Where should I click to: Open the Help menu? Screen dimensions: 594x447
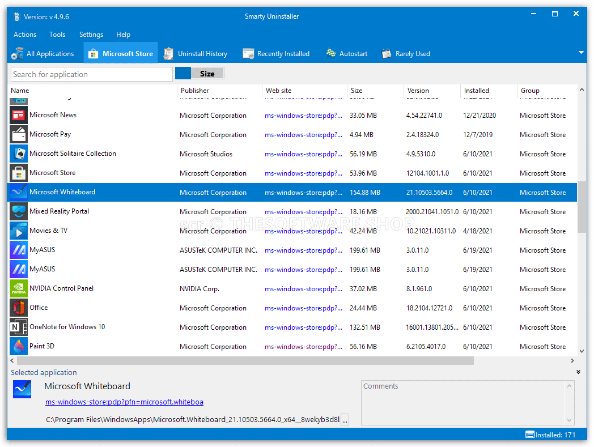[x=123, y=35]
